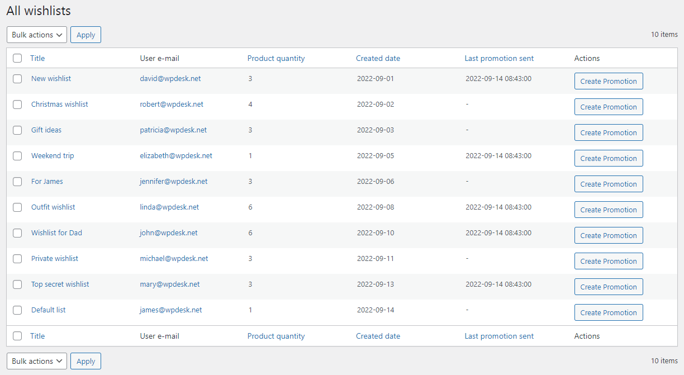Sort by Product quantity column header

[x=276, y=58]
